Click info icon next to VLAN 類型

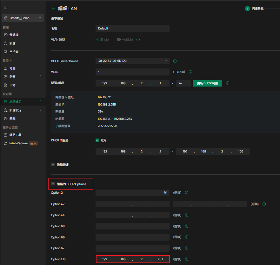[138, 40]
